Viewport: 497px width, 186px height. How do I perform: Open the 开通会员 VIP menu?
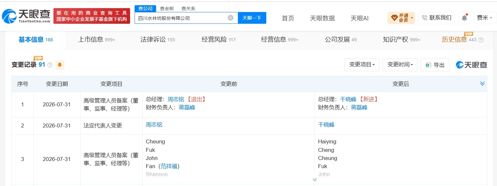click(401, 18)
